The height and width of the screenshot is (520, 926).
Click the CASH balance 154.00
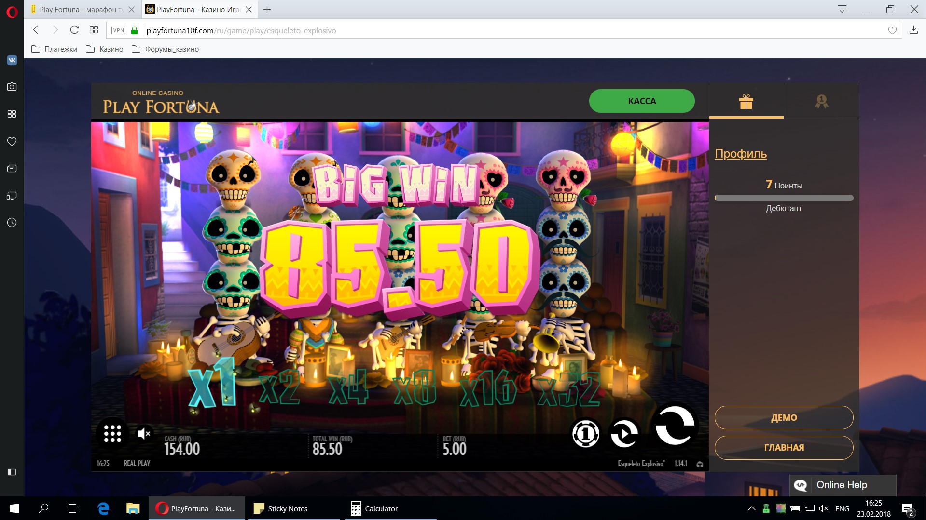click(x=182, y=449)
